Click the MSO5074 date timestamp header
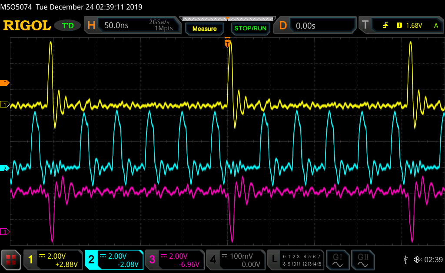The image size is (445, 273). tap(71, 7)
